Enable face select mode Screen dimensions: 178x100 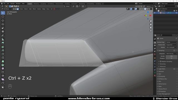coord(18,9)
